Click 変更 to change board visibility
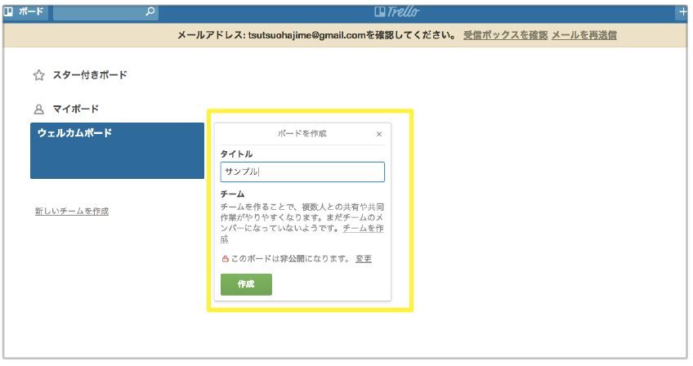The height and width of the screenshot is (366, 693). point(364,259)
